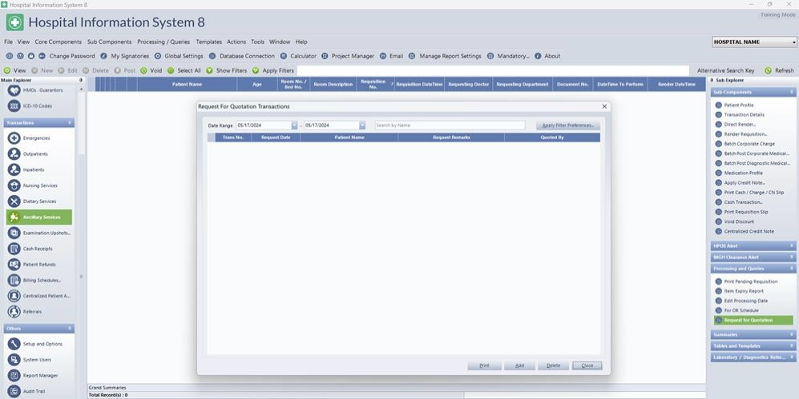Click the Add button in dialog
The height and width of the screenshot is (399, 799).
(519, 365)
